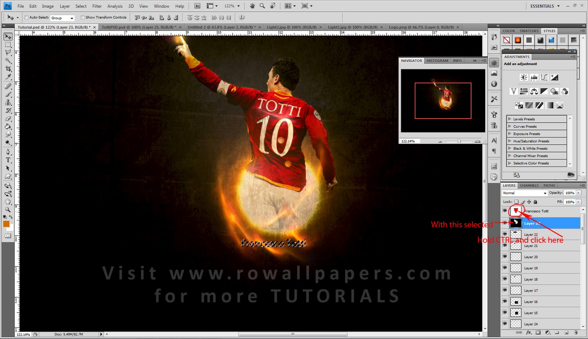Apply the blue style swatch in Styles
Image resolution: width=588 pixels, height=339 pixels.
click(551, 40)
